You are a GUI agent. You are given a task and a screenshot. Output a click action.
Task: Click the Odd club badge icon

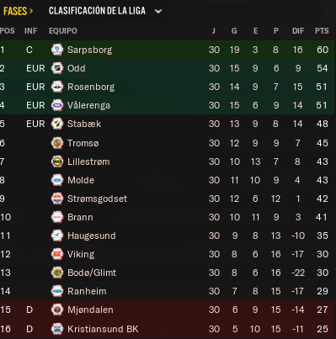(x=57, y=68)
